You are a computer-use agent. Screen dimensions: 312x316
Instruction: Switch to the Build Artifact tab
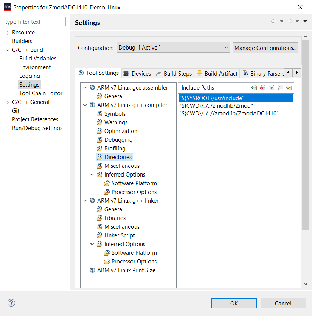[x=217, y=74]
